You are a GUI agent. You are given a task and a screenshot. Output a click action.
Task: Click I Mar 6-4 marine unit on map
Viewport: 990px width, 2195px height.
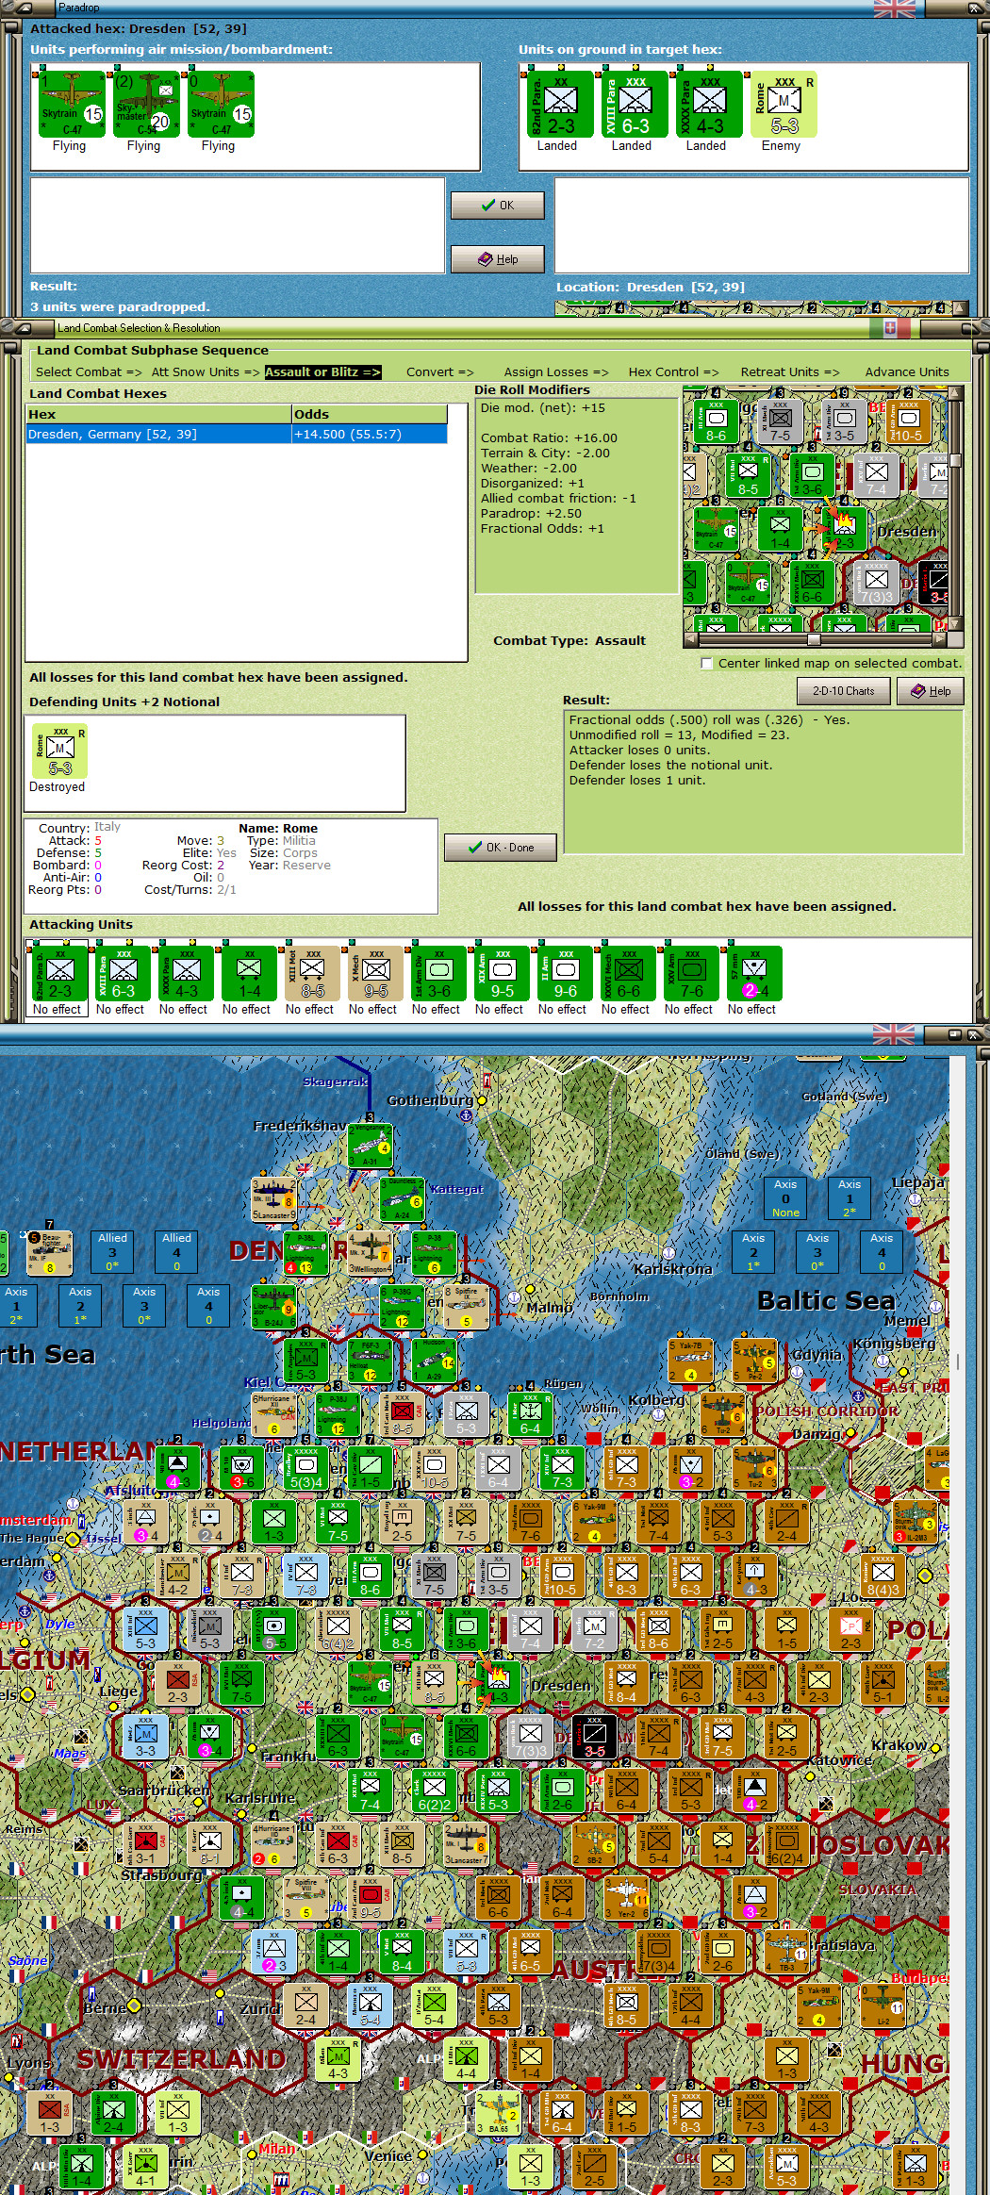[x=530, y=1415]
